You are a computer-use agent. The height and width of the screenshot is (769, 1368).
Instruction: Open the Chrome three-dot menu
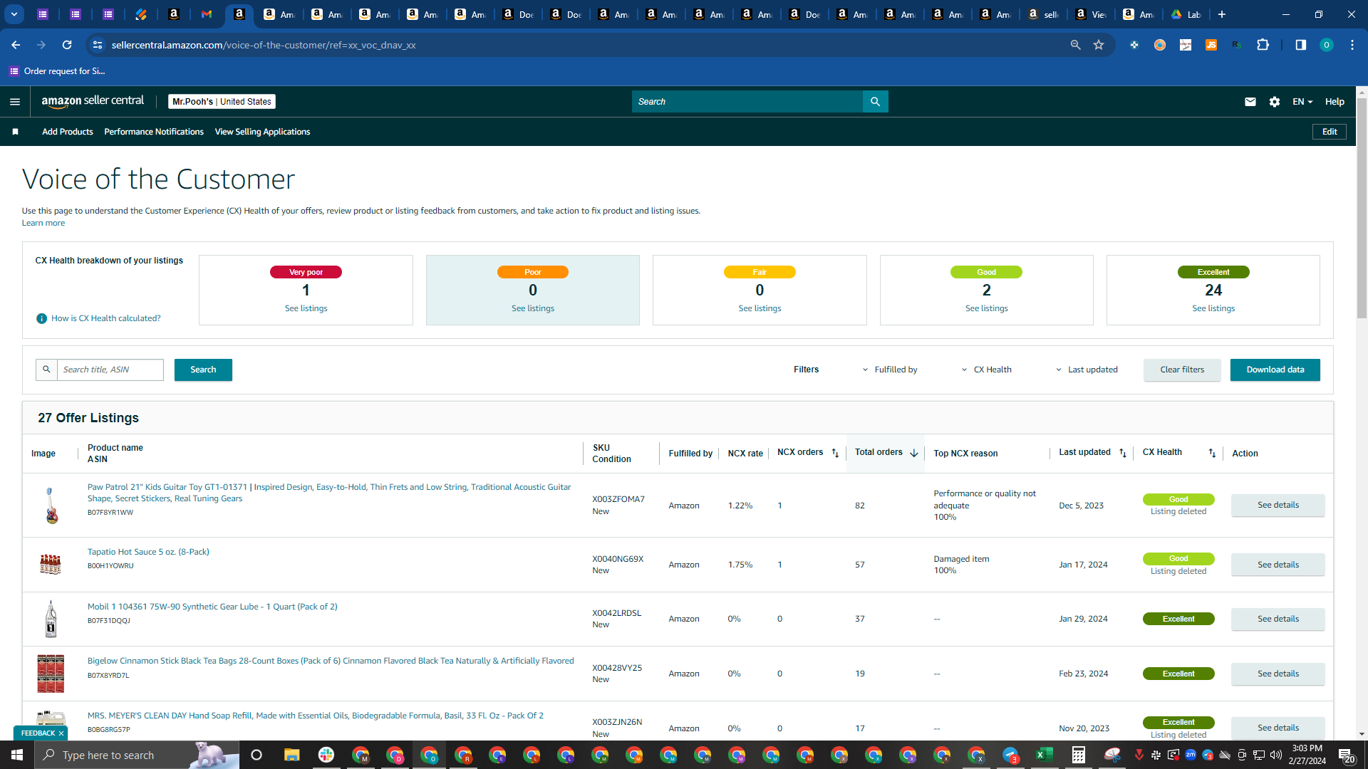point(1352,45)
